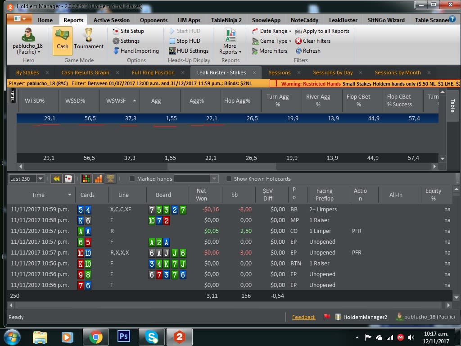Show hidden system tray icons
Screen dimensions: 461x346
tap(357, 337)
